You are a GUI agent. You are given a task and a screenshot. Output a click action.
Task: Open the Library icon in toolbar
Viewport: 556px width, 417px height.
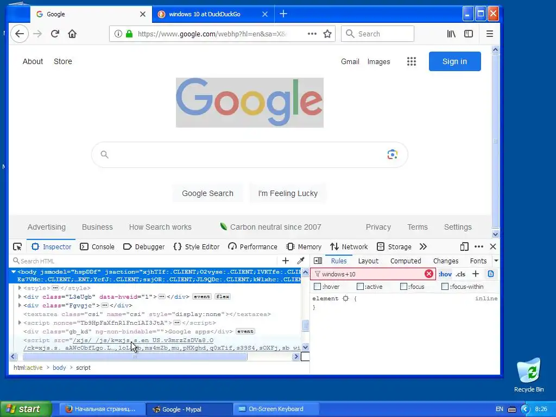pyautogui.click(x=451, y=34)
